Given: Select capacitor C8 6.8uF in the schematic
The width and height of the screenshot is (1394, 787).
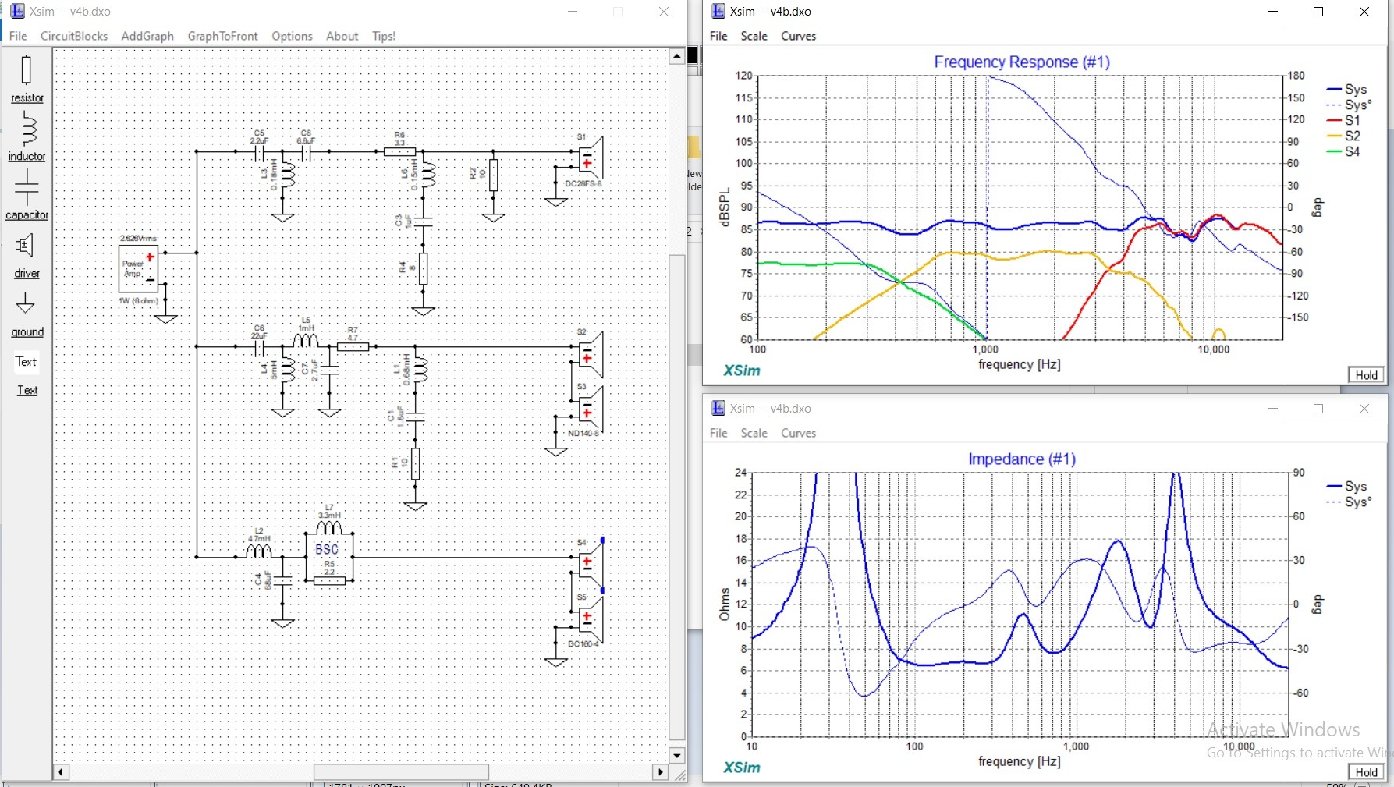Looking at the screenshot, I should 306,151.
